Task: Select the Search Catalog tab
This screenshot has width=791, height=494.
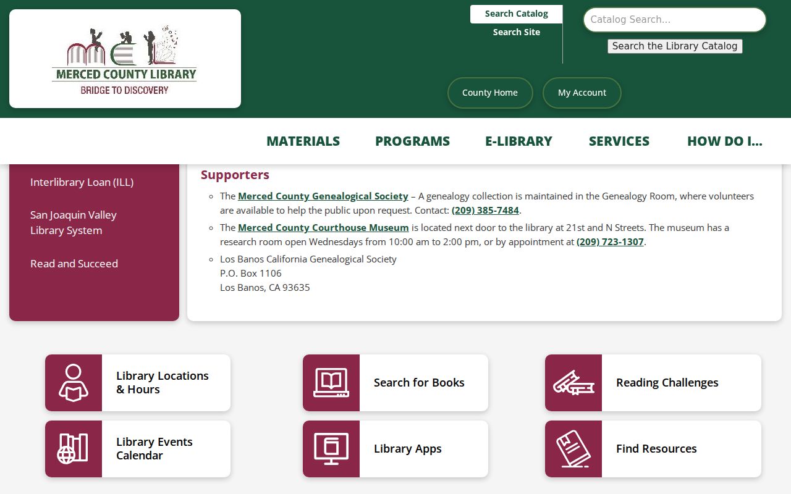Action: click(x=517, y=14)
